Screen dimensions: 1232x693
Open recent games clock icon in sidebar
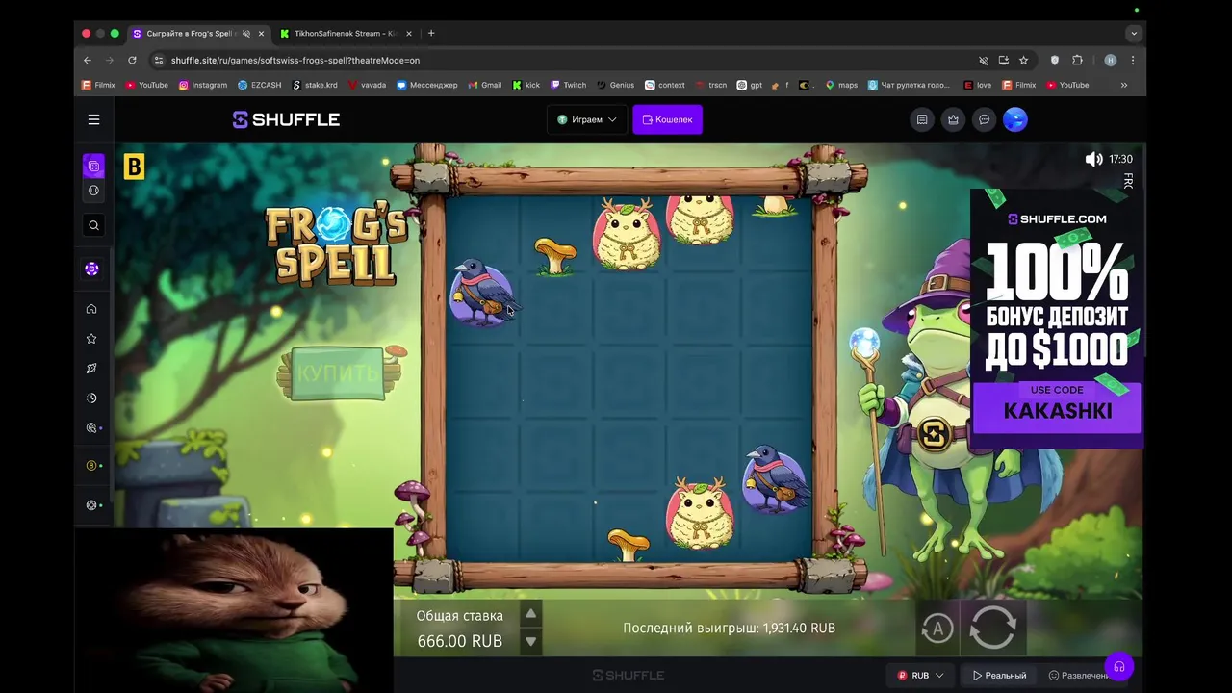91,398
